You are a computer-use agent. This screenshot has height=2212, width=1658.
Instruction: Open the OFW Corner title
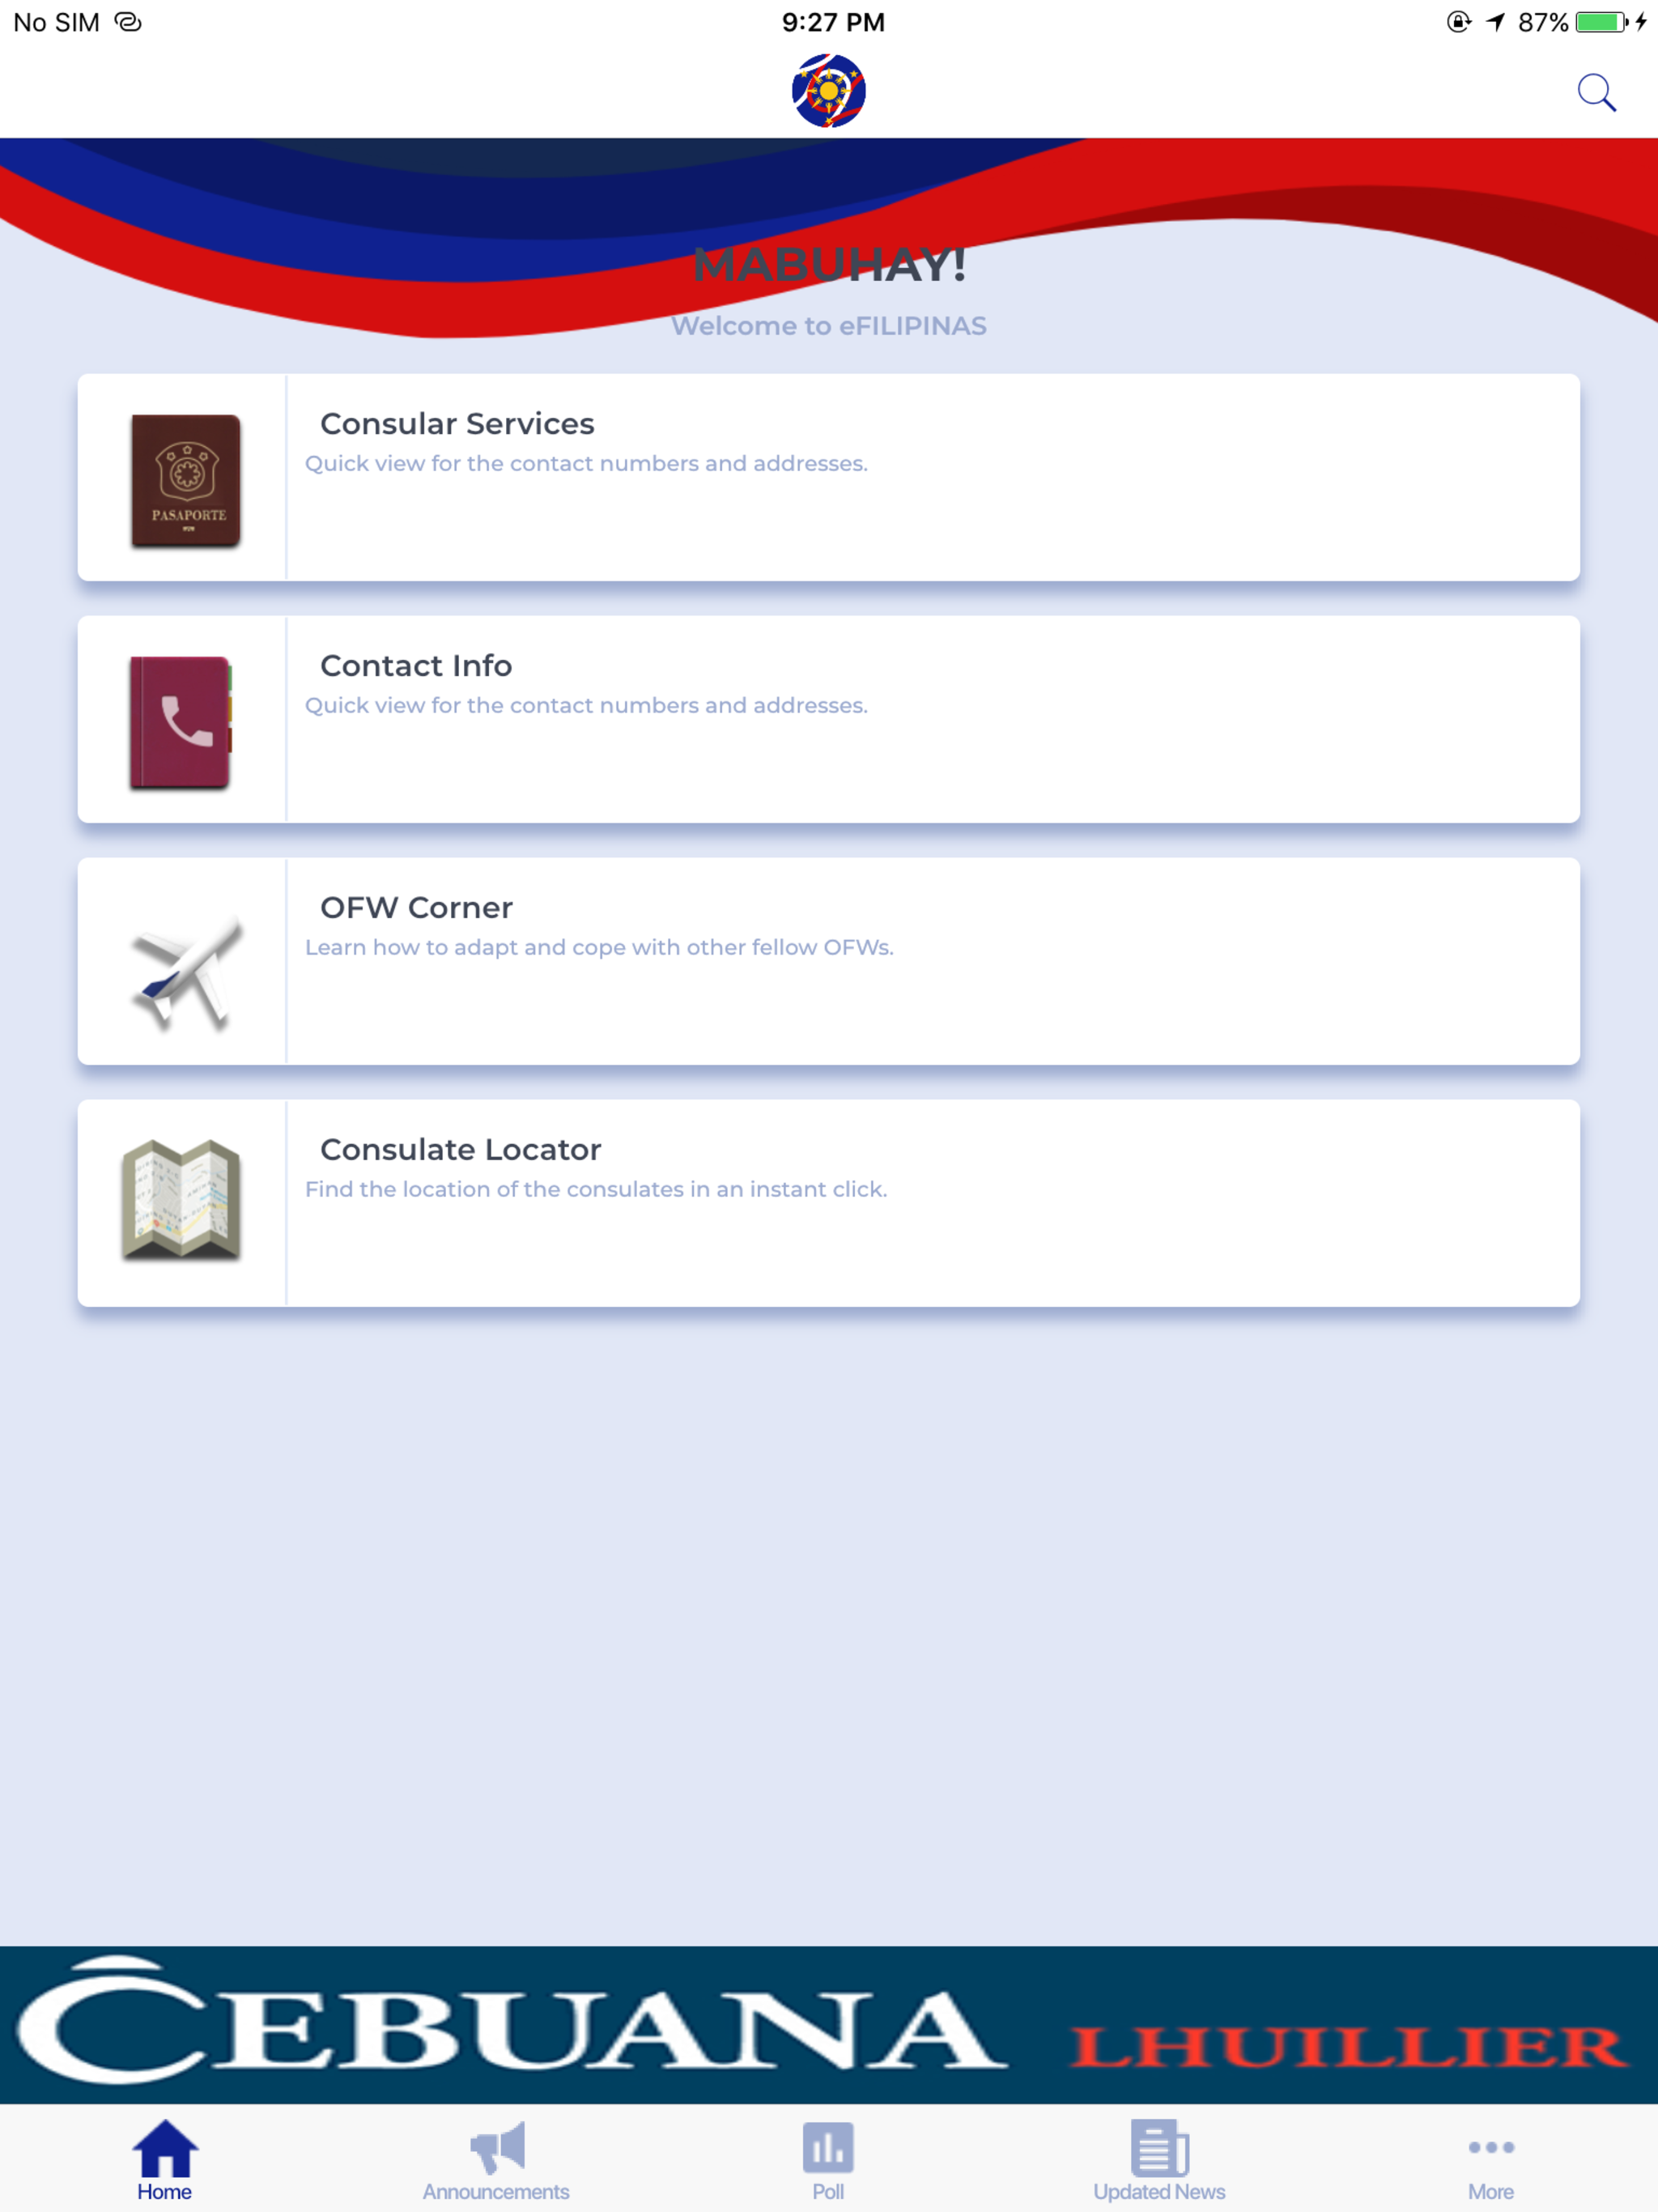click(x=416, y=908)
